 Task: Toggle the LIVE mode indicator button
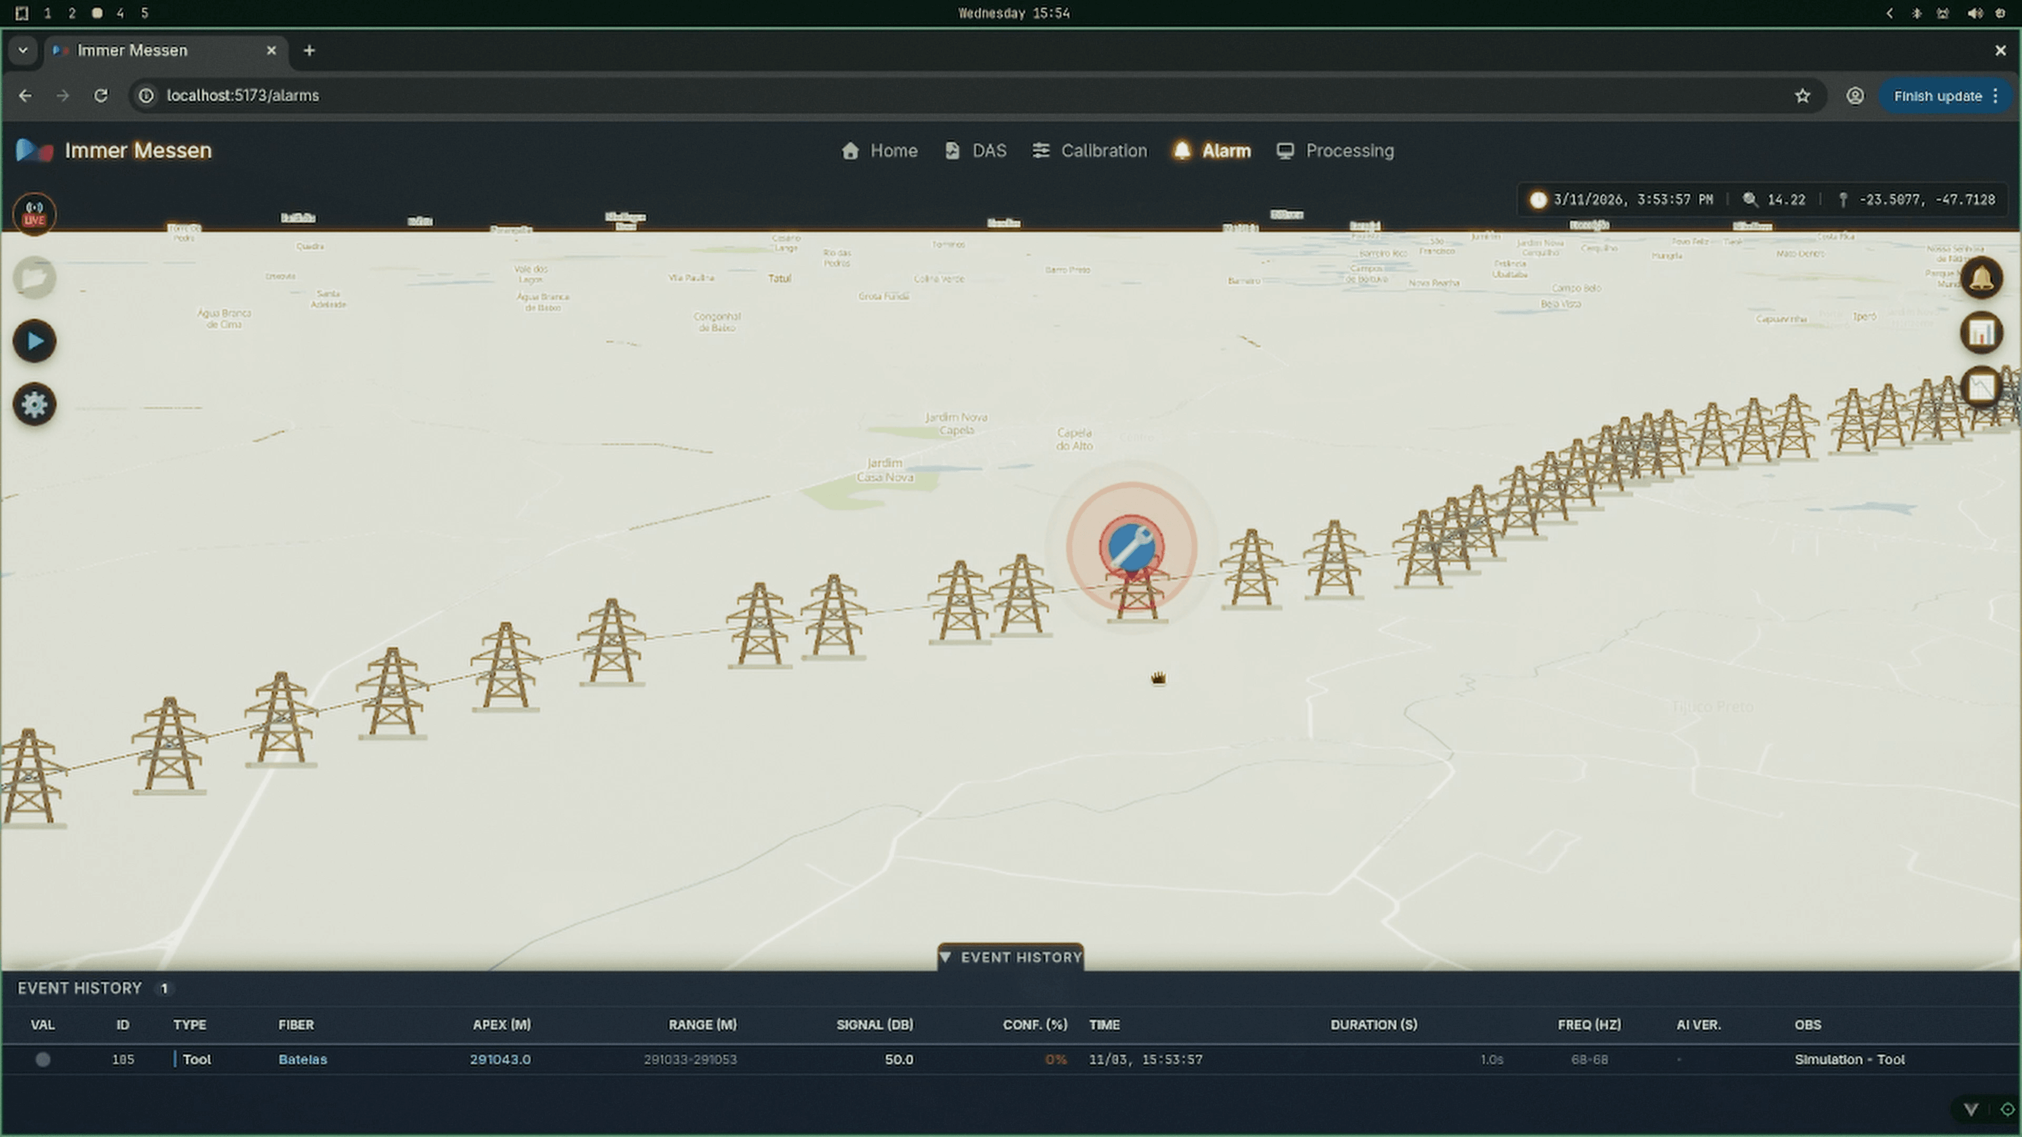(x=34, y=213)
